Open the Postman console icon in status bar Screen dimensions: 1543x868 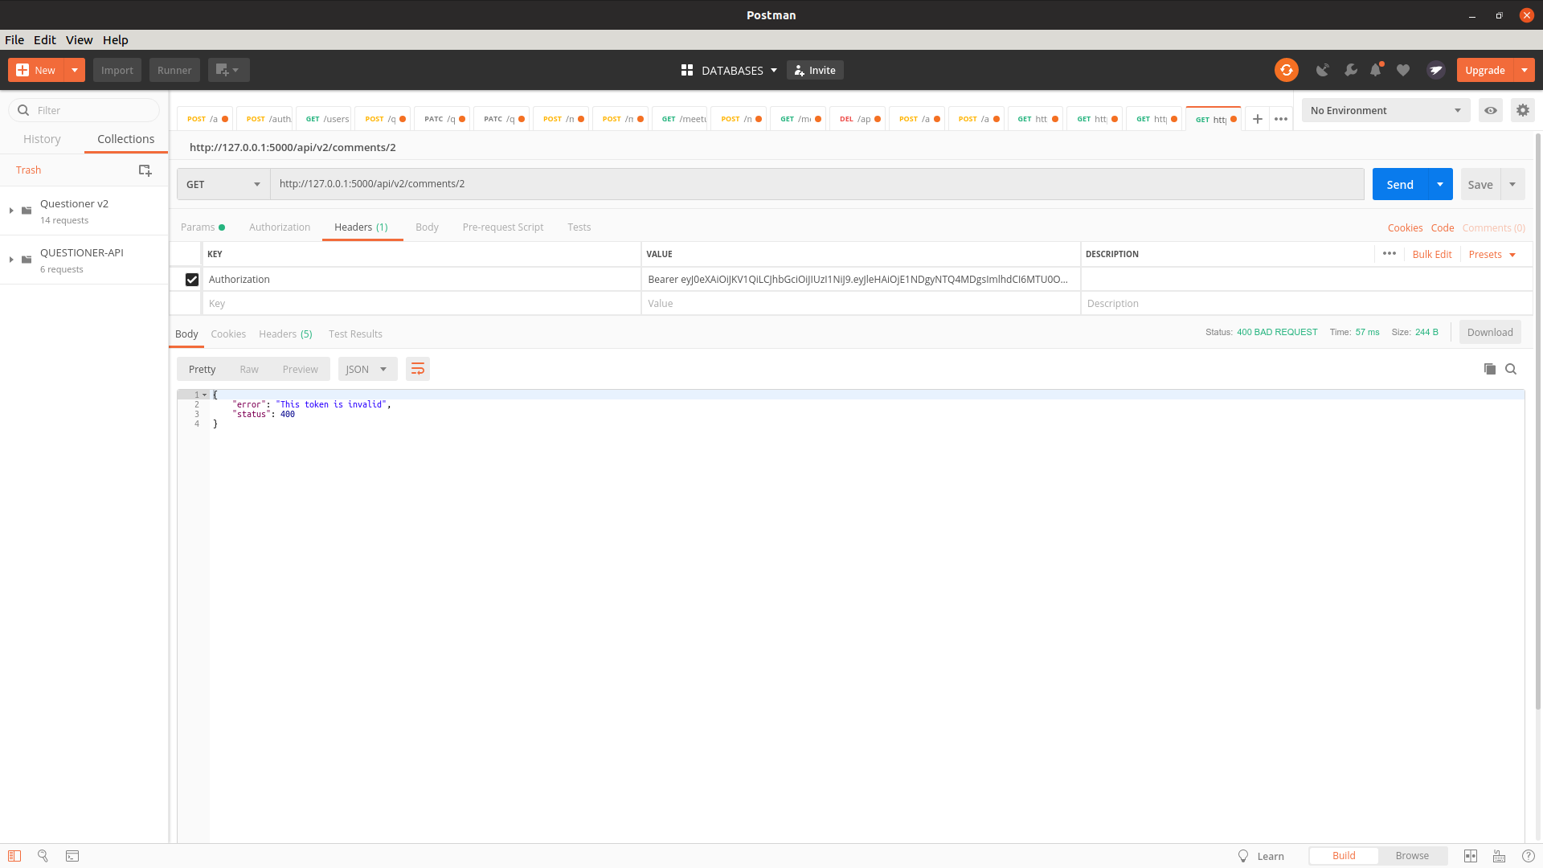[x=72, y=856]
